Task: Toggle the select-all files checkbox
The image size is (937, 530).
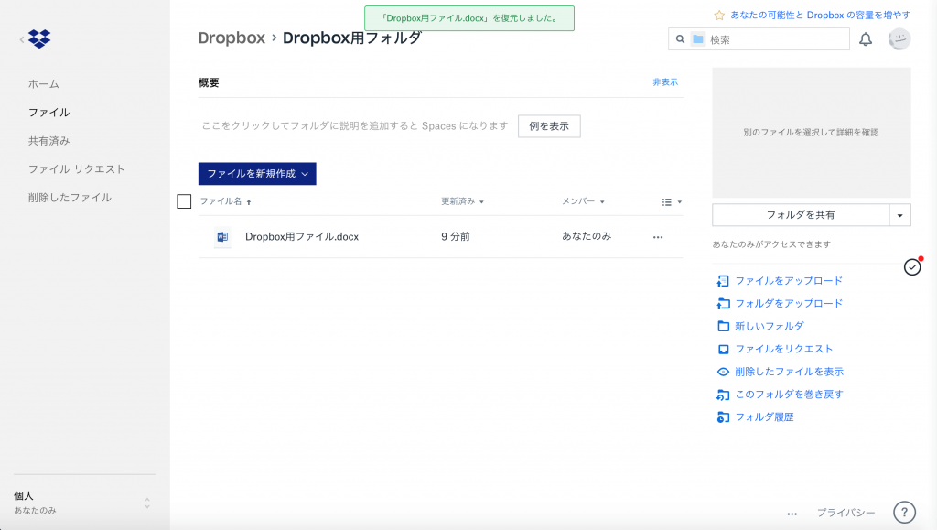Action: (184, 201)
